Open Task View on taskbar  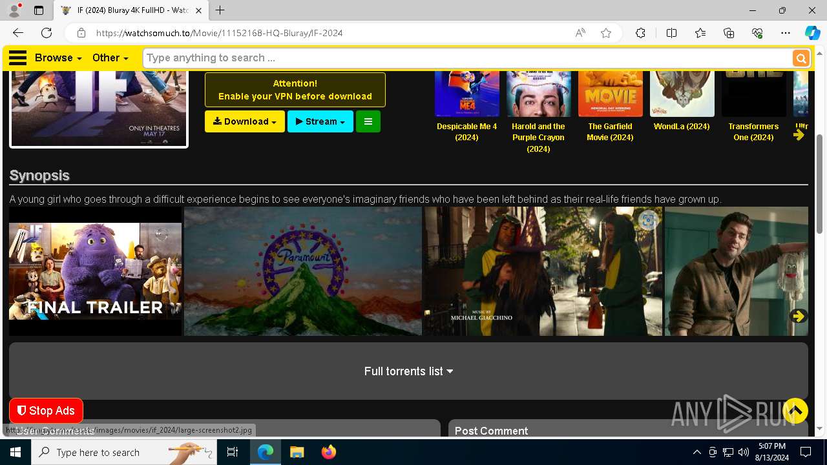pos(233,452)
